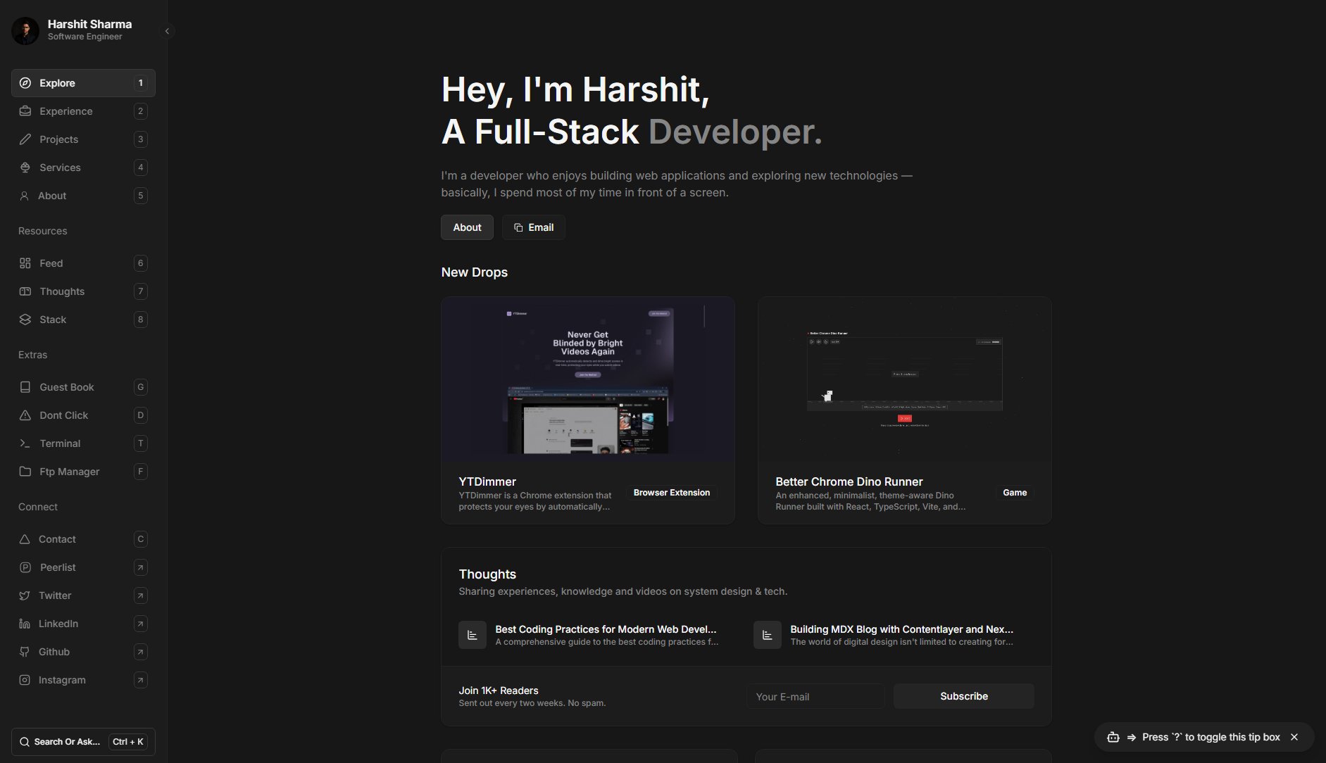Dismiss the tip box with X
Image resolution: width=1326 pixels, height=763 pixels.
click(1294, 737)
